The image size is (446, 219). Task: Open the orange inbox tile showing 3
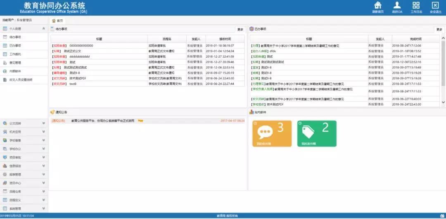click(272, 134)
